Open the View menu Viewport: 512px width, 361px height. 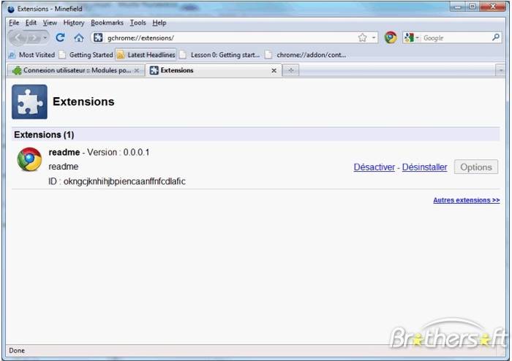(50, 23)
